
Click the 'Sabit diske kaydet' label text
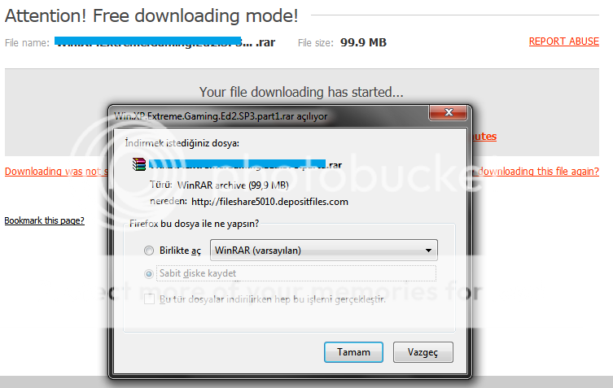198,273
